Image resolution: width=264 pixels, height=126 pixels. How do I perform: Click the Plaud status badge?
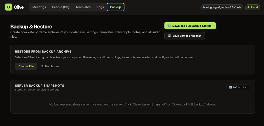point(253,7)
